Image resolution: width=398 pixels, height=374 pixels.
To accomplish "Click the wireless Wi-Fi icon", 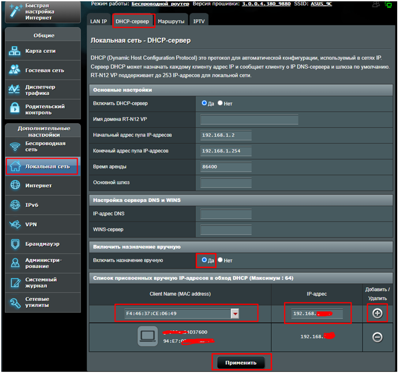I will pyautogui.click(x=15, y=146).
